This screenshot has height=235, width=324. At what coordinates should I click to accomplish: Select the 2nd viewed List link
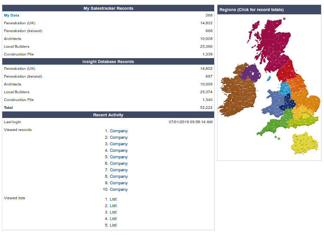pos(113,206)
